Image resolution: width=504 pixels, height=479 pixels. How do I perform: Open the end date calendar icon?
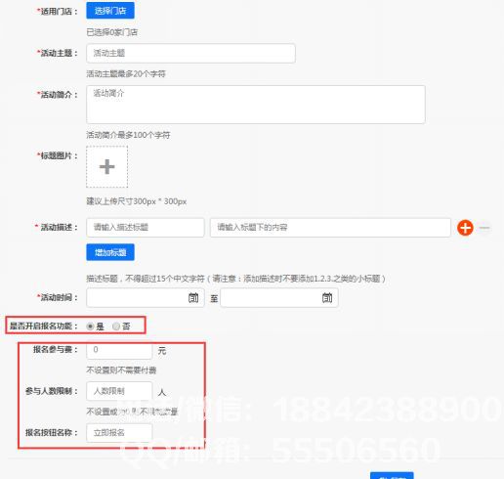[x=327, y=297]
